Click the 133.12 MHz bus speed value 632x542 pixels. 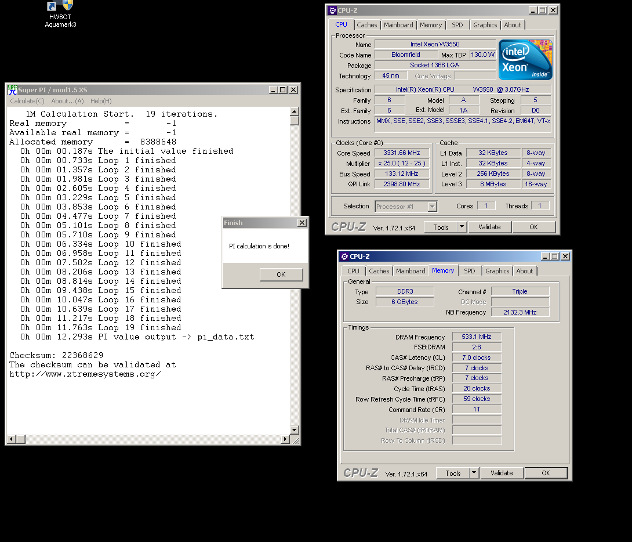point(401,174)
